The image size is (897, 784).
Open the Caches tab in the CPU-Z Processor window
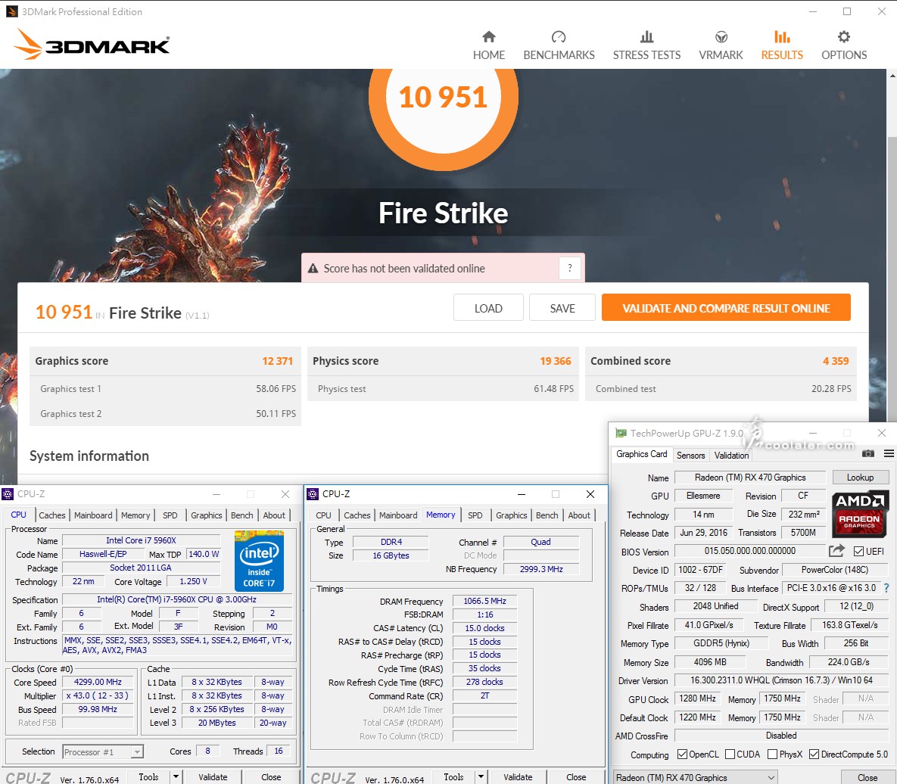(x=52, y=515)
